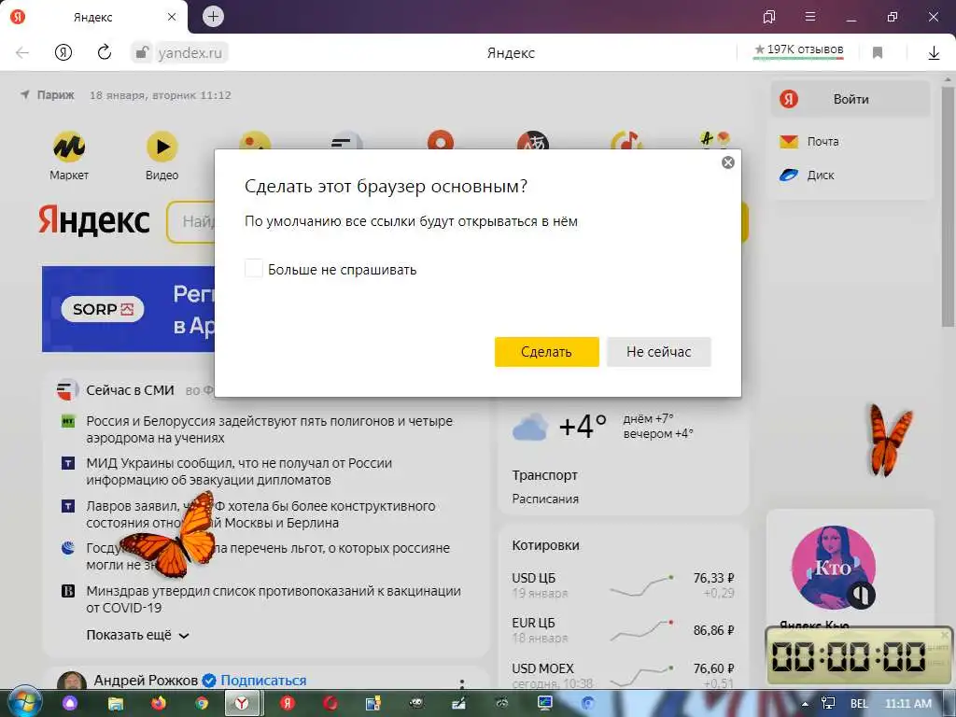Click the Yandex 'Я' home icon in toolbar
956x717 pixels.
click(x=63, y=52)
